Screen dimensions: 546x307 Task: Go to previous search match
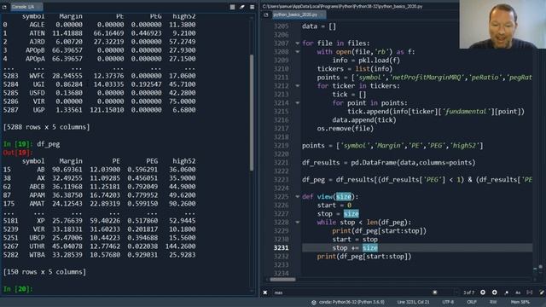tap(483, 293)
